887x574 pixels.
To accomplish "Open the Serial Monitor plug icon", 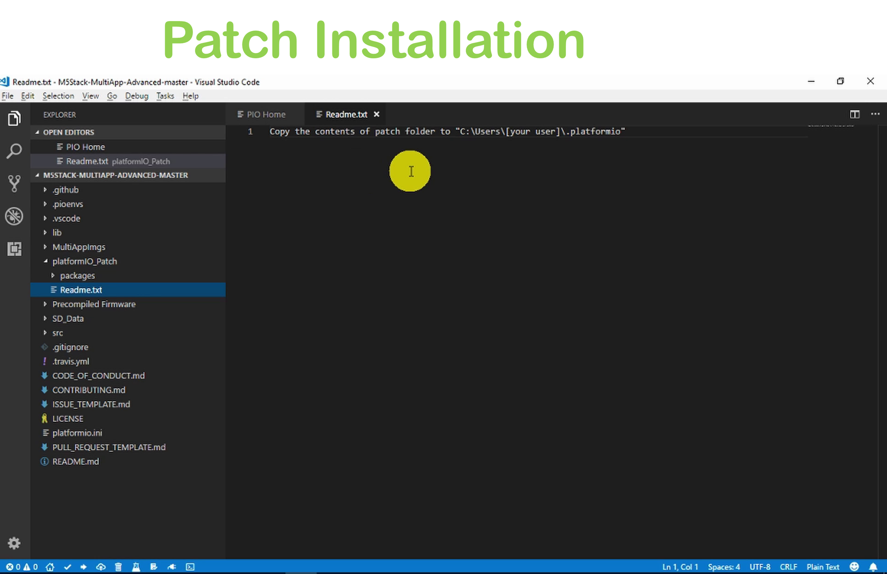I will (x=172, y=567).
